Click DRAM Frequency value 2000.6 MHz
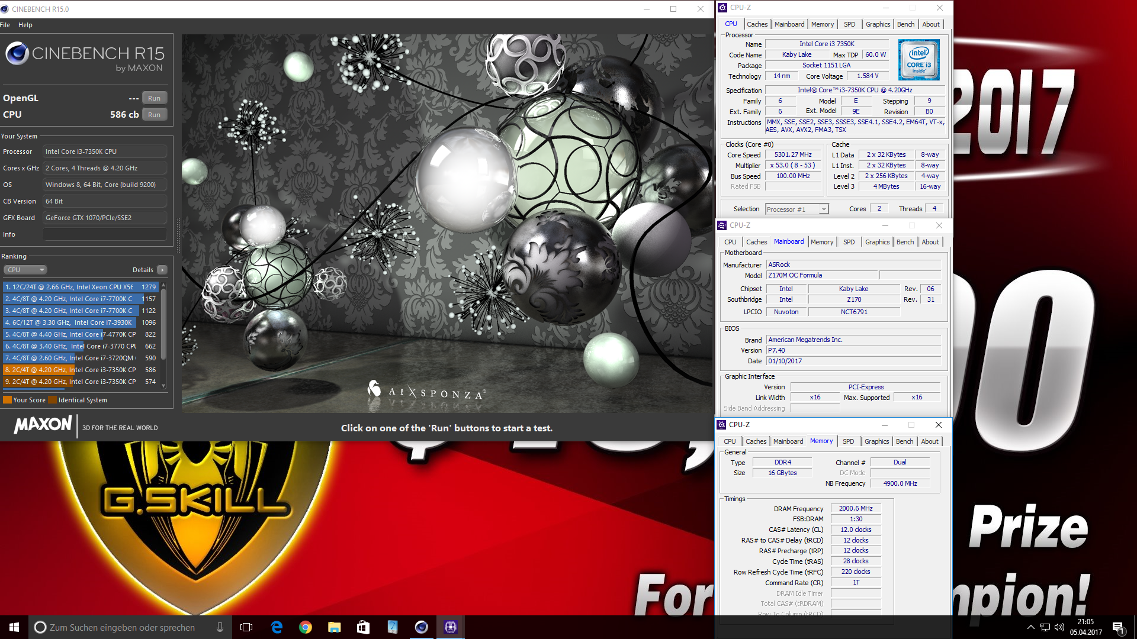 (x=856, y=508)
